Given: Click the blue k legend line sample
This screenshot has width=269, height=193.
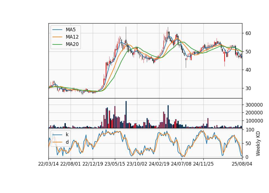Looking at the screenshot, I should [57, 135].
